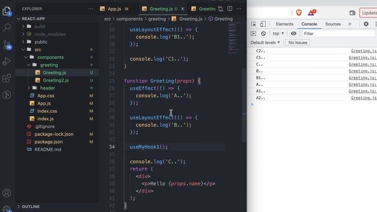
Task: Open App.css in the explorer
Action: [x=46, y=95]
